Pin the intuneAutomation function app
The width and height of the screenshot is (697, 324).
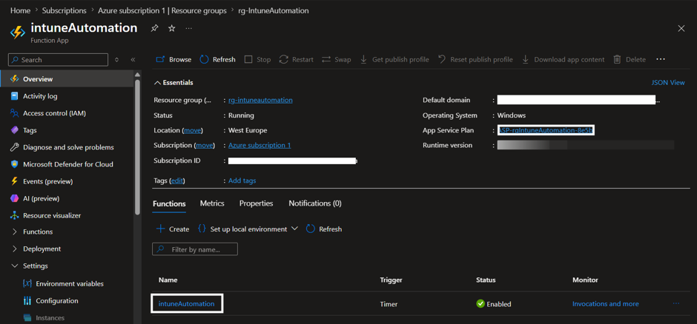[154, 28]
